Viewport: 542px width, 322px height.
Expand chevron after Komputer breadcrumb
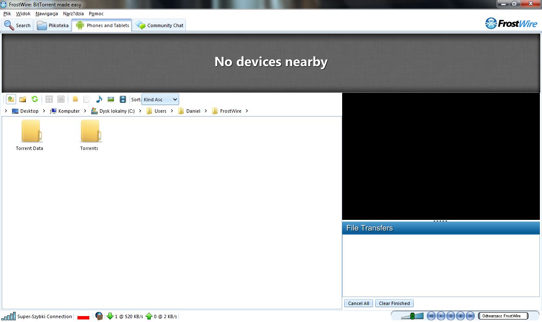coord(85,111)
